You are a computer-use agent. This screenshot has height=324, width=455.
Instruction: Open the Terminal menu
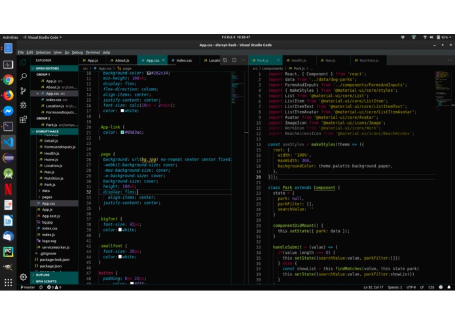(x=92, y=52)
